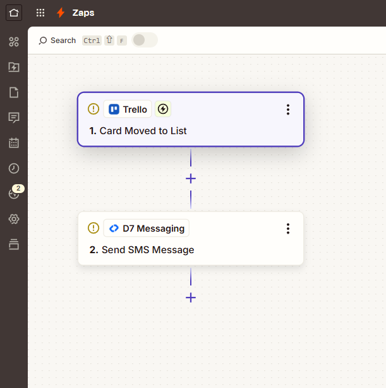Open sidebar icon with badge 2
The height and width of the screenshot is (388, 386).
pyautogui.click(x=14, y=194)
